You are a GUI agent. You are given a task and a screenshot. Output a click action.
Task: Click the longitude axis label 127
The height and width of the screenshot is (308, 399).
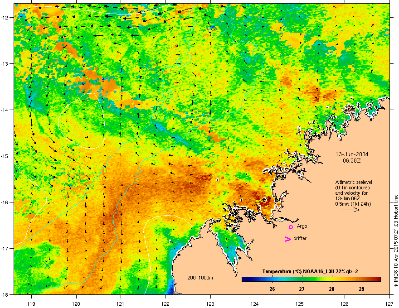pos(389,303)
